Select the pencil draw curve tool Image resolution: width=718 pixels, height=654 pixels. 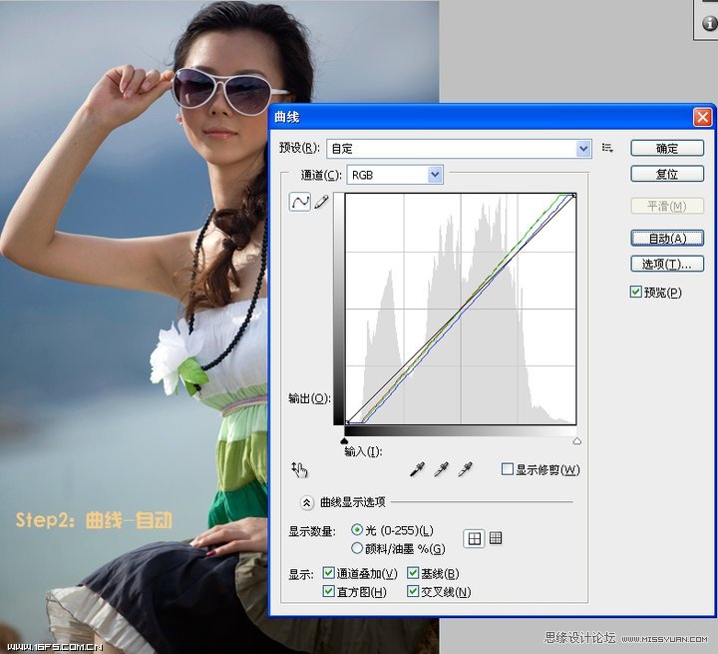pyautogui.click(x=321, y=202)
